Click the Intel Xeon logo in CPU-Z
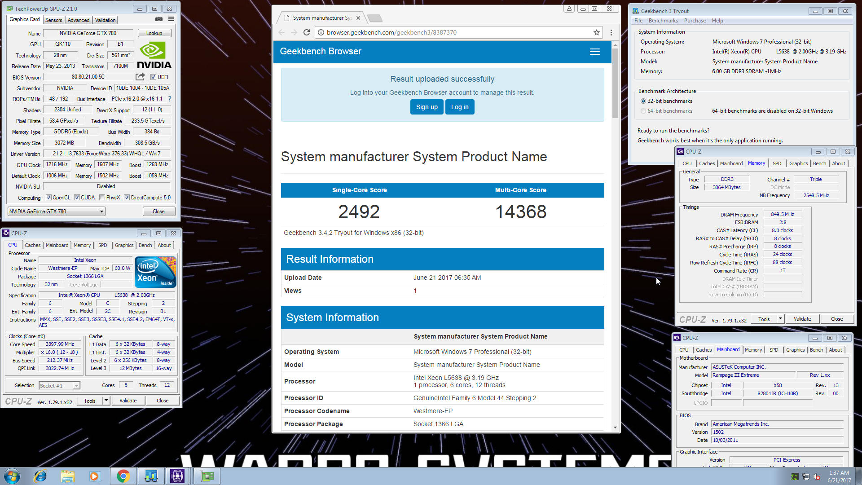This screenshot has width=862, height=485. click(155, 272)
